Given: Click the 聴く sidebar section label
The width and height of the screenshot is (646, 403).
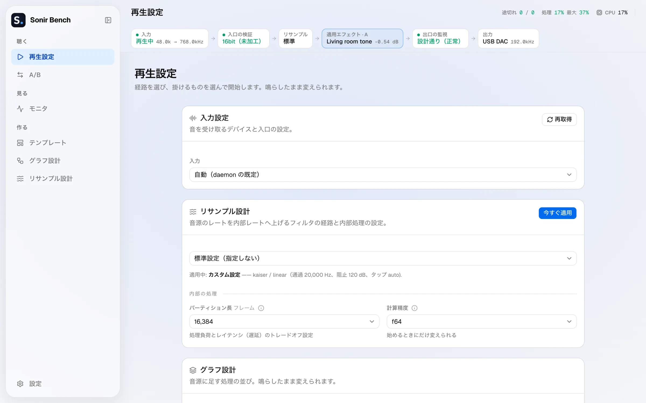Looking at the screenshot, I should click(22, 41).
